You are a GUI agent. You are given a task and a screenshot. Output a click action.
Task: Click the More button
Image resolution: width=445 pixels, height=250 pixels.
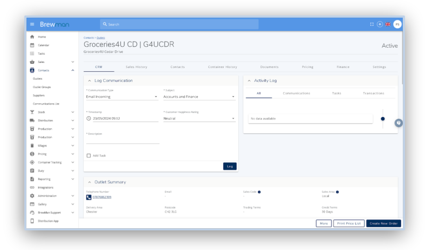(x=324, y=223)
